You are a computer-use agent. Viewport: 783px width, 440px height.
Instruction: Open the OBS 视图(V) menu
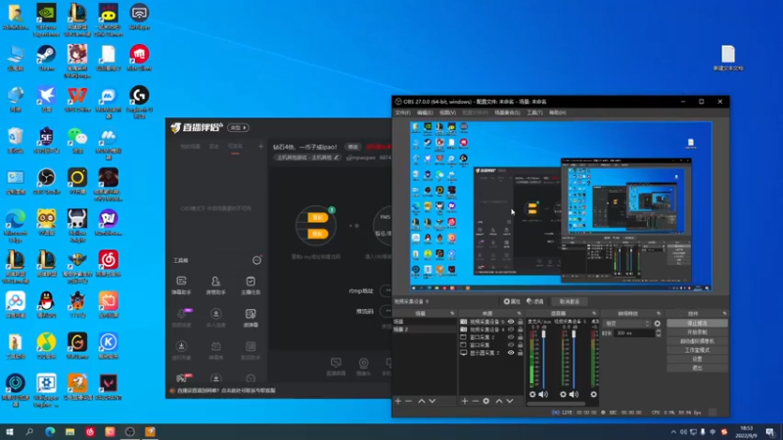click(447, 112)
